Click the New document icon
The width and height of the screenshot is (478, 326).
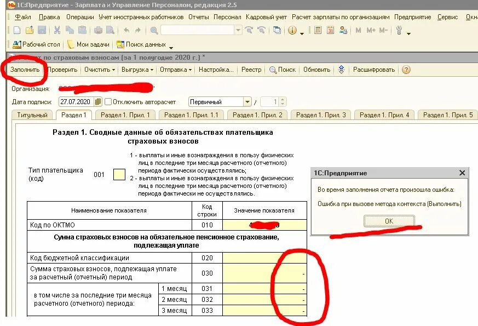pos(17,30)
